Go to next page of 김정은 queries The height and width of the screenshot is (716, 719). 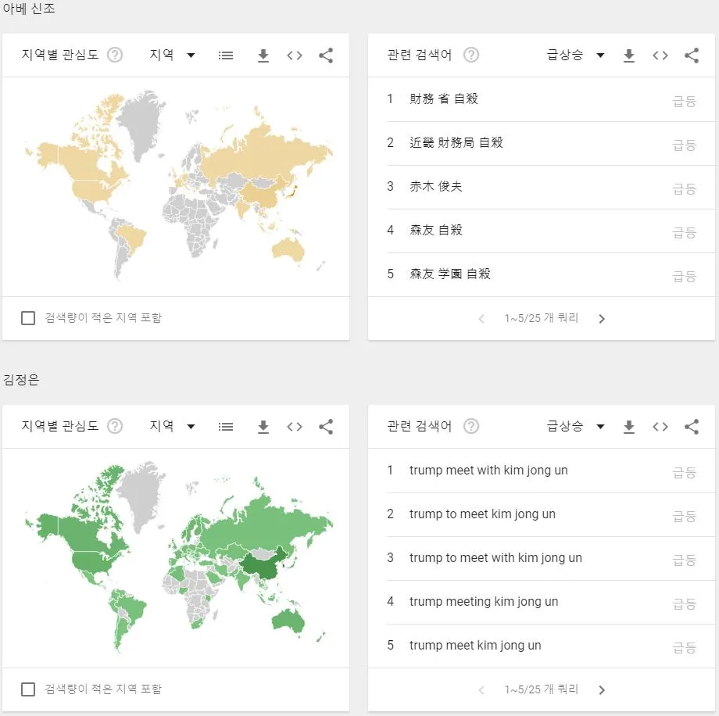tap(602, 690)
